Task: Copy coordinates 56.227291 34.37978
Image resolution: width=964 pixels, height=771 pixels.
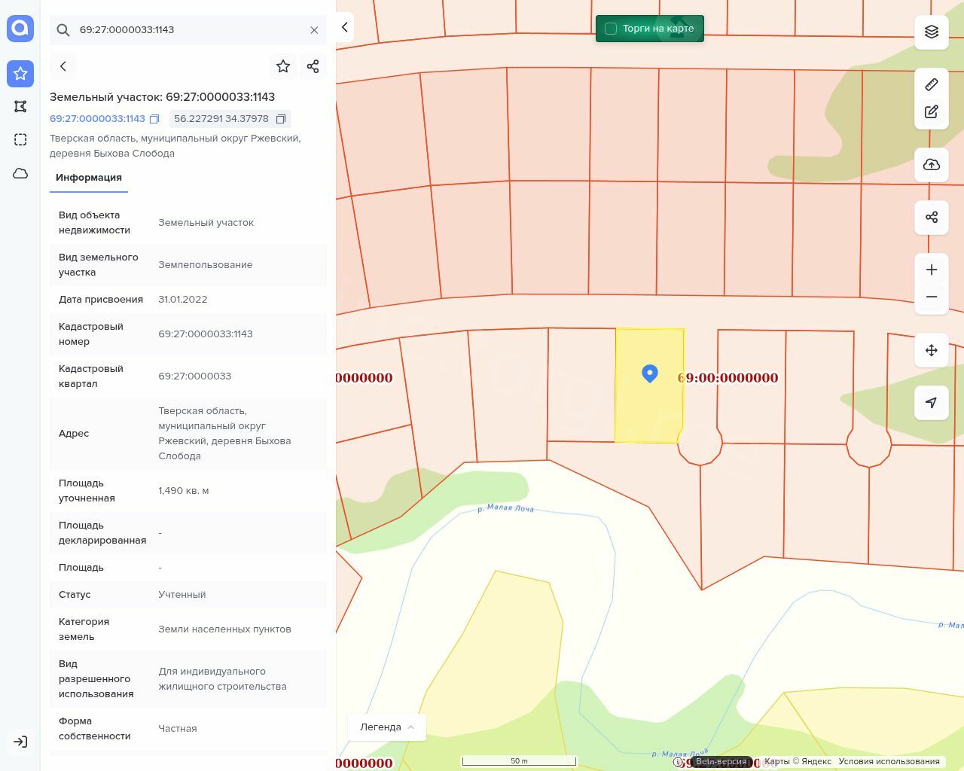Action: point(281,119)
